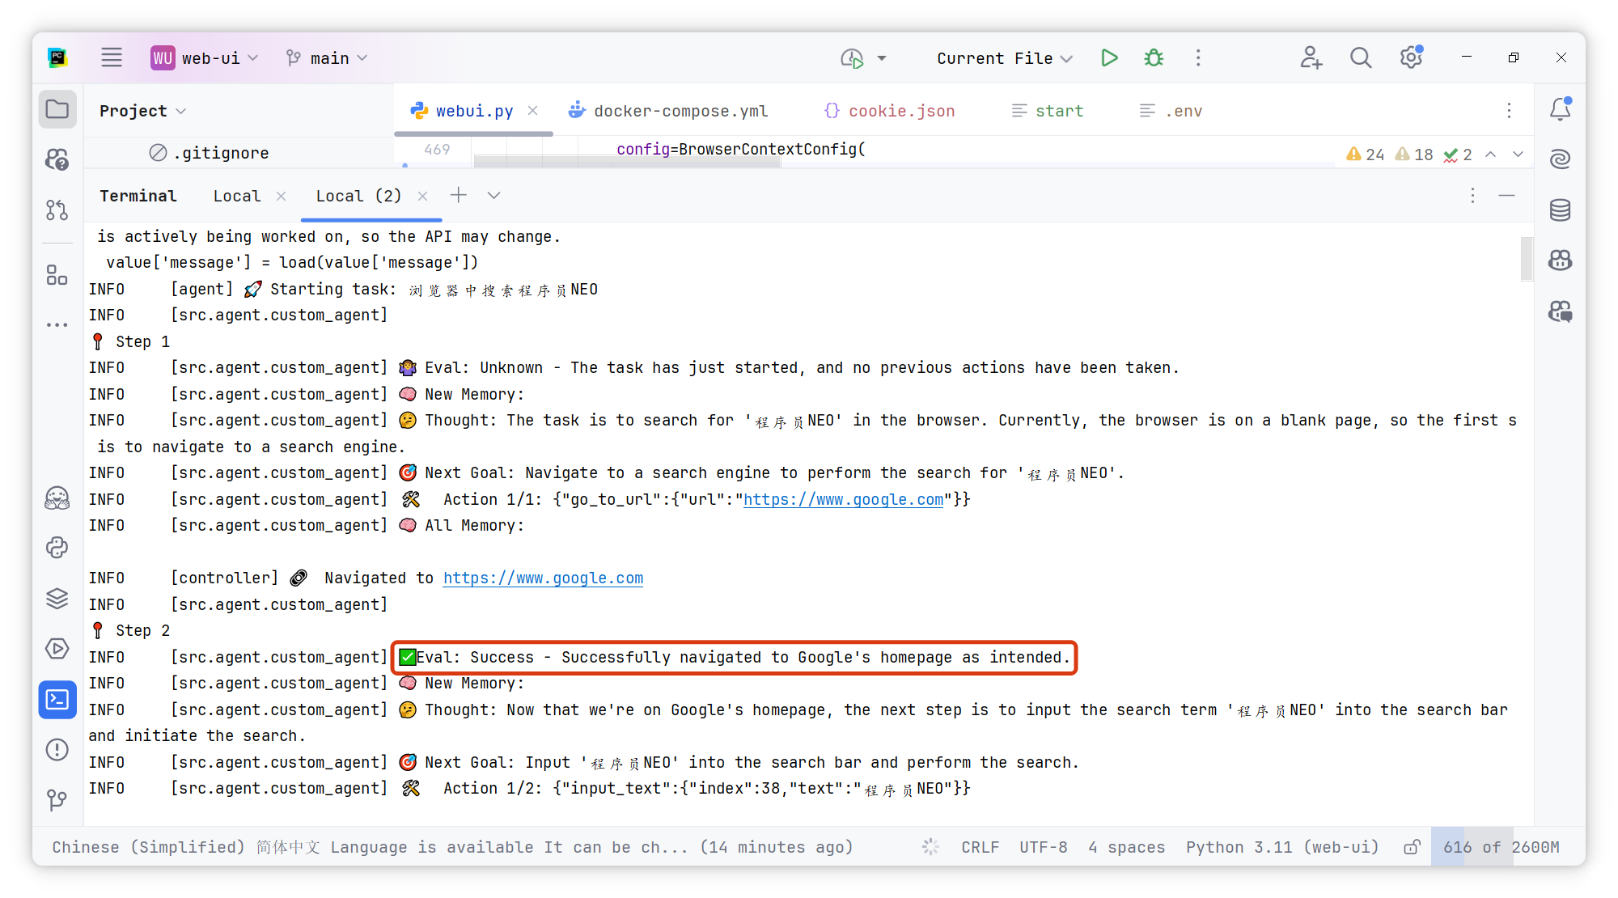Start debugging with the bug icon
Viewport: 1618px width, 898px height.
point(1154,57)
